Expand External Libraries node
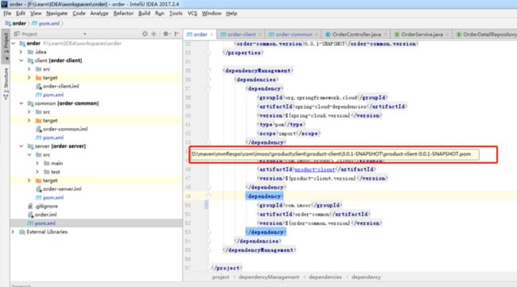Image resolution: width=517 pixels, height=287 pixels. coord(14,231)
